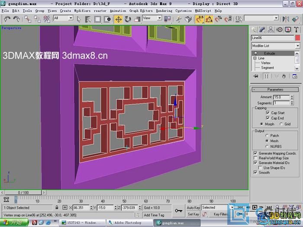The image size is (303, 227).
Task: Switch to the Hierarchy command panel
Action: [x=271, y=29]
